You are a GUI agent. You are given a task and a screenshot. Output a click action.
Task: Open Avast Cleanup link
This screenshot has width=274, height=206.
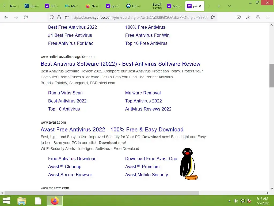[65, 167]
